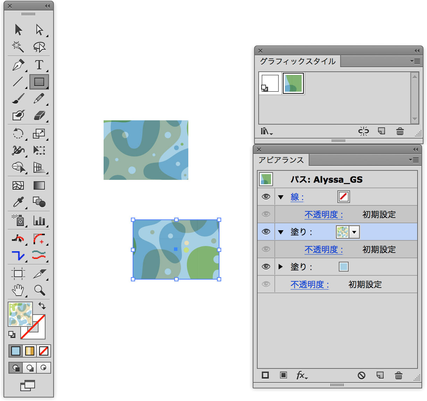
Task: Pick the Free Transform tool
Action: 39,150
